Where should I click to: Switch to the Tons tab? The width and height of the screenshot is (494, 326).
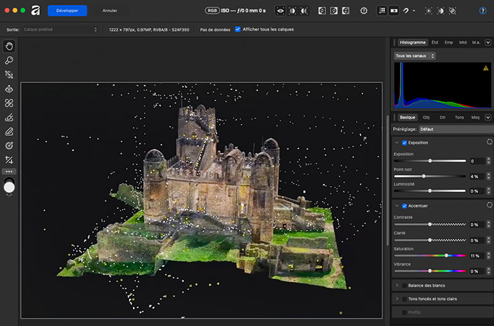point(459,117)
